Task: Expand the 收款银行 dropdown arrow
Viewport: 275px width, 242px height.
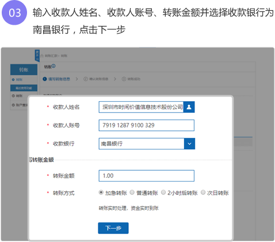Action: pyautogui.click(x=189, y=144)
